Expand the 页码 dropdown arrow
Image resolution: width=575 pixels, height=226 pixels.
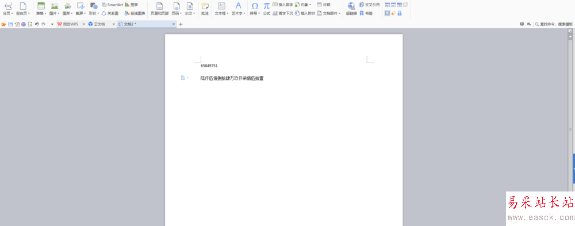pyautogui.click(x=181, y=14)
